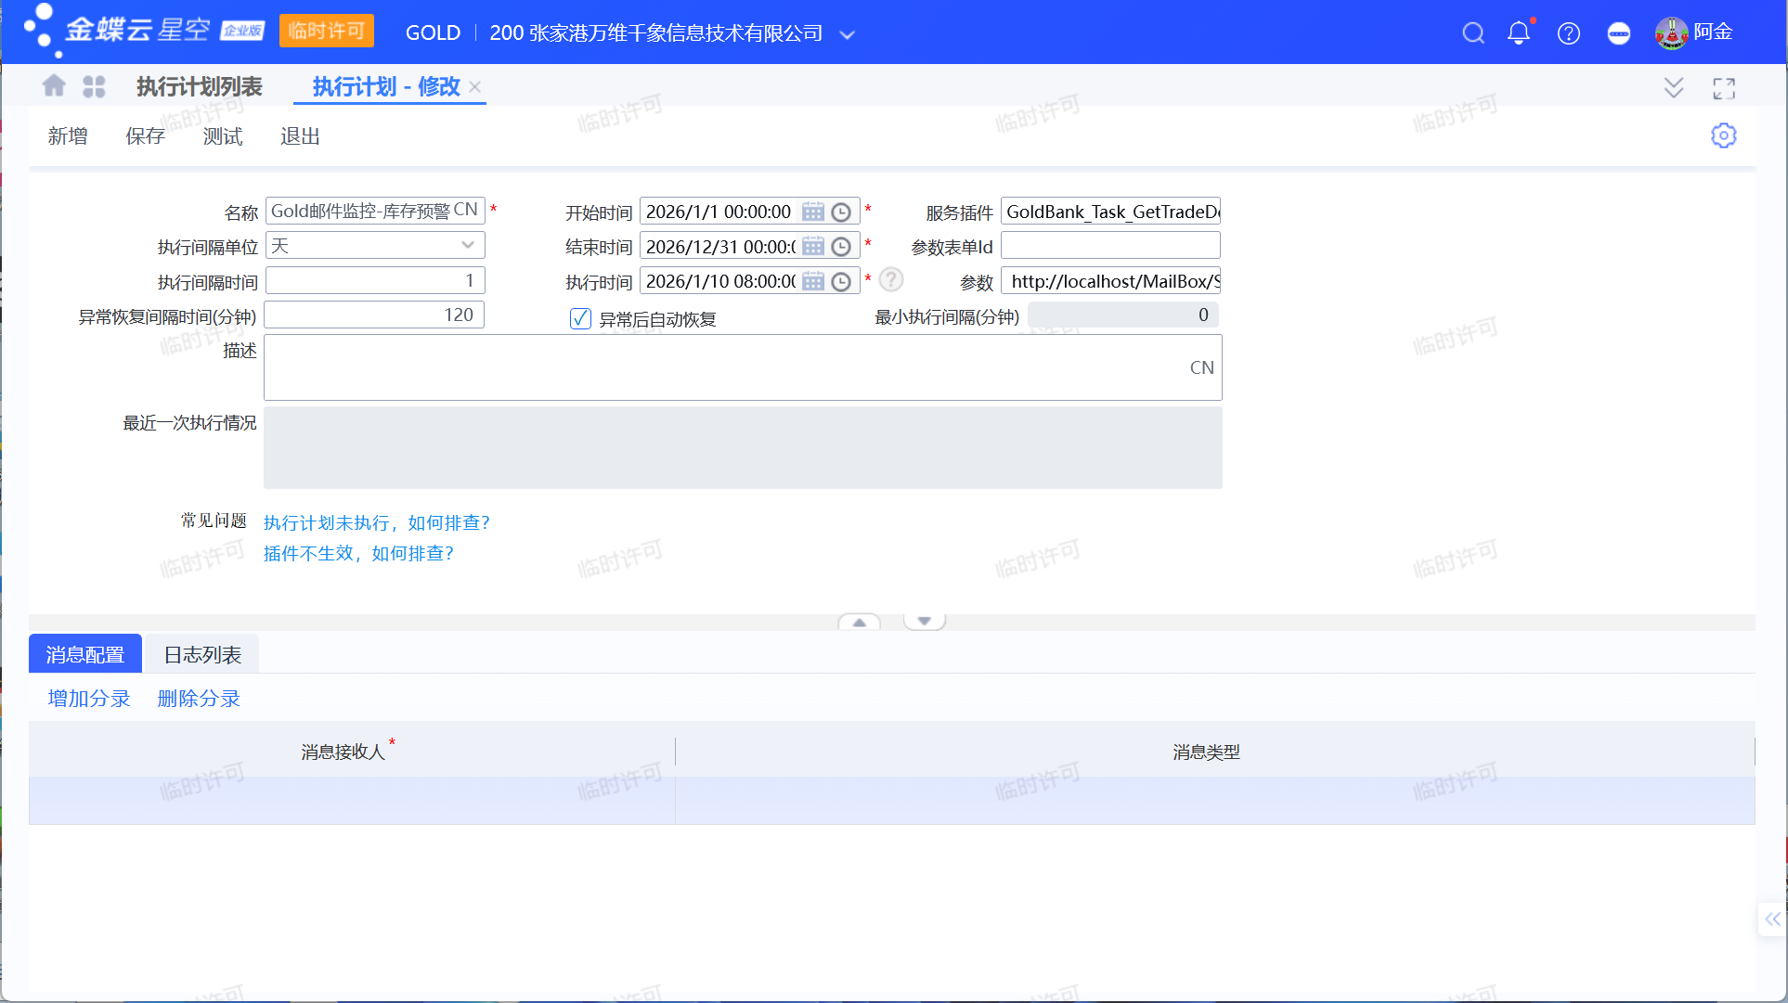The width and height of the screenshot is (1788, 1003).
Task: Open calendar picker for 开始时间
Action: (x=813, y=212)
